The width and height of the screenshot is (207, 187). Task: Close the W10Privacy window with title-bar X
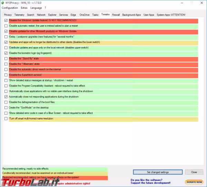[x=202, y=3]
